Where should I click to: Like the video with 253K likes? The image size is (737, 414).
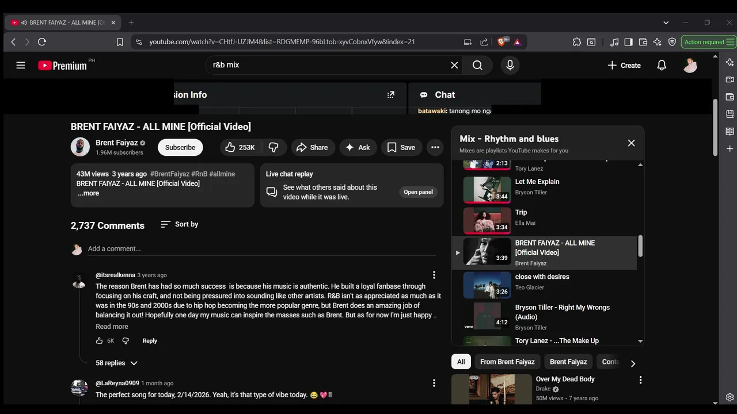tap(240, 147)
